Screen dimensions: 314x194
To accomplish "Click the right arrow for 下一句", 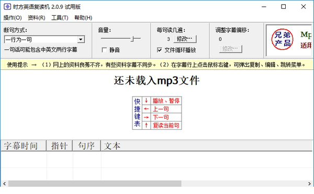I will tap(146, 117).
